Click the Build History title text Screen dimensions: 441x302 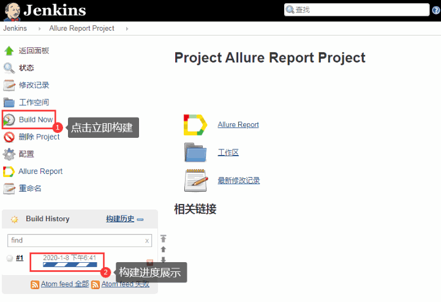pos(48,219)
